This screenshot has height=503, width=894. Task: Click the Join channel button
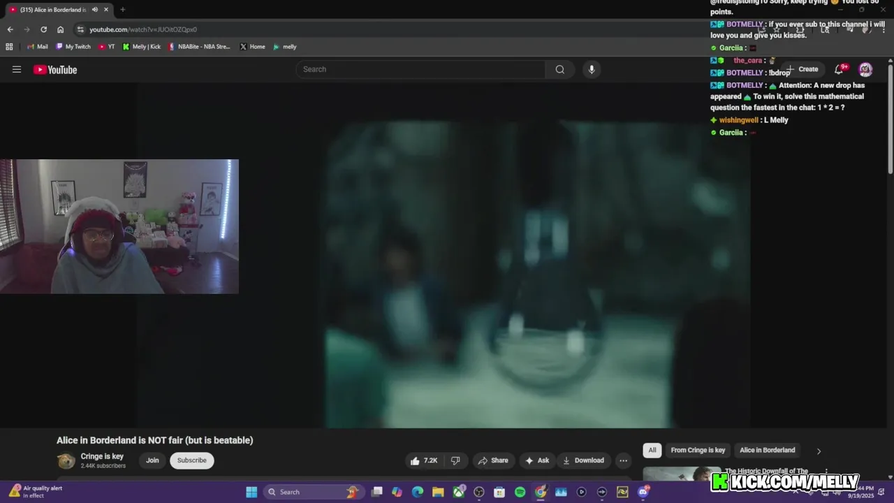pyautogui.click(x=152, y=460)
